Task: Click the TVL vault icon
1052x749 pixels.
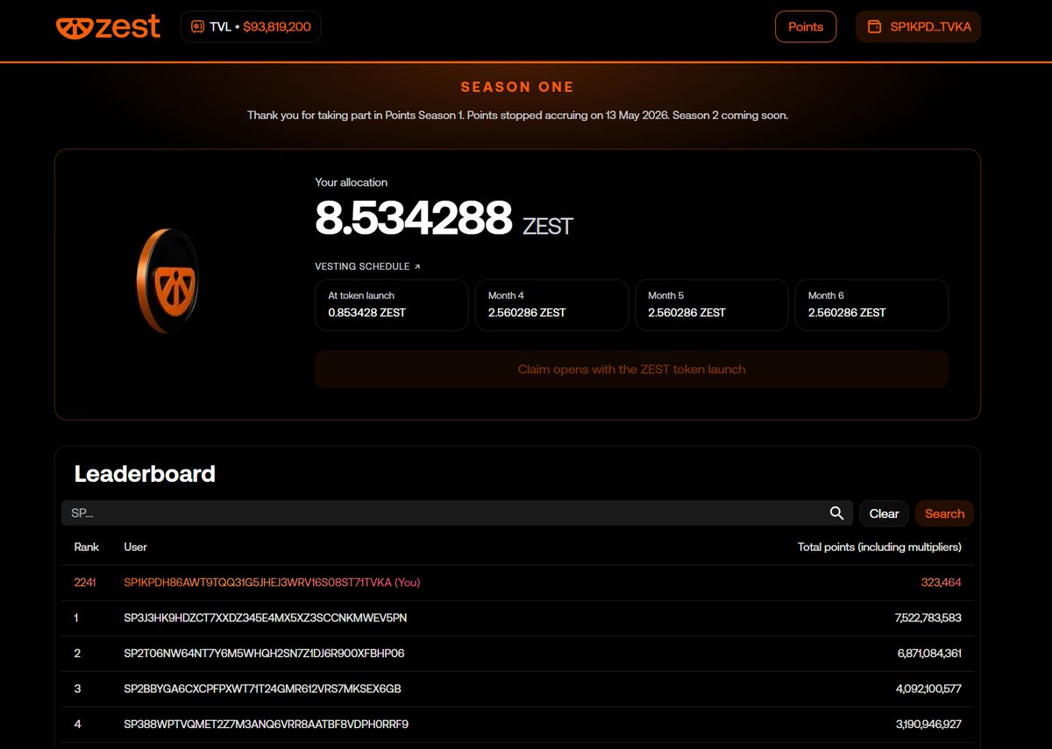Action: pyautogui.click(x=196, y=27)
